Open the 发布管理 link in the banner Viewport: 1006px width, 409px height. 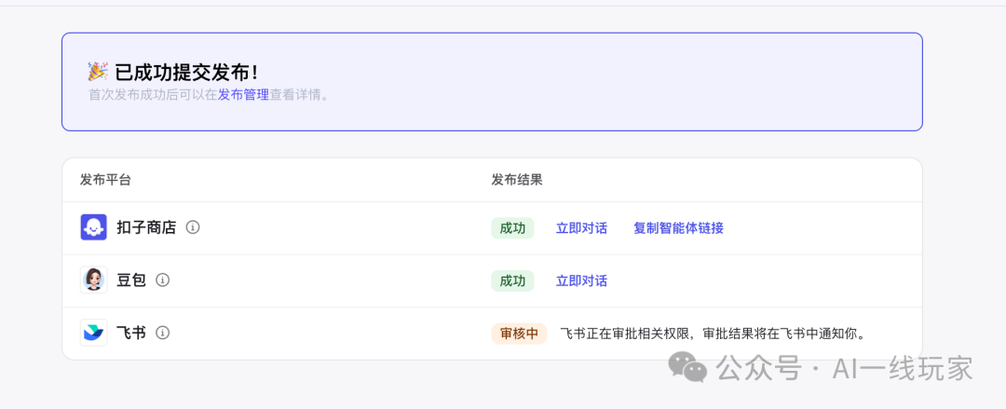[243, 95]
